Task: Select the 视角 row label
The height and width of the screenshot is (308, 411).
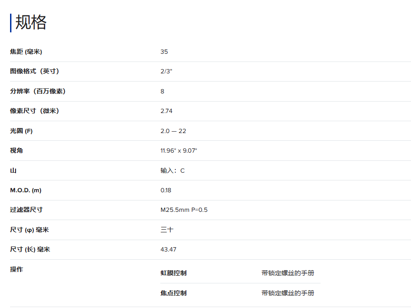Action: coord(16,151)
